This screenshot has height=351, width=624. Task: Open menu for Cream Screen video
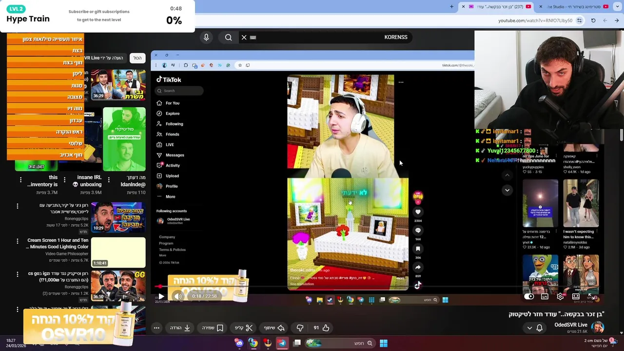(18, 240)
